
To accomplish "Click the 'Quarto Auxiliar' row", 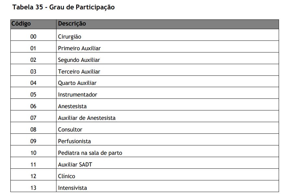I will pos(77,83).
